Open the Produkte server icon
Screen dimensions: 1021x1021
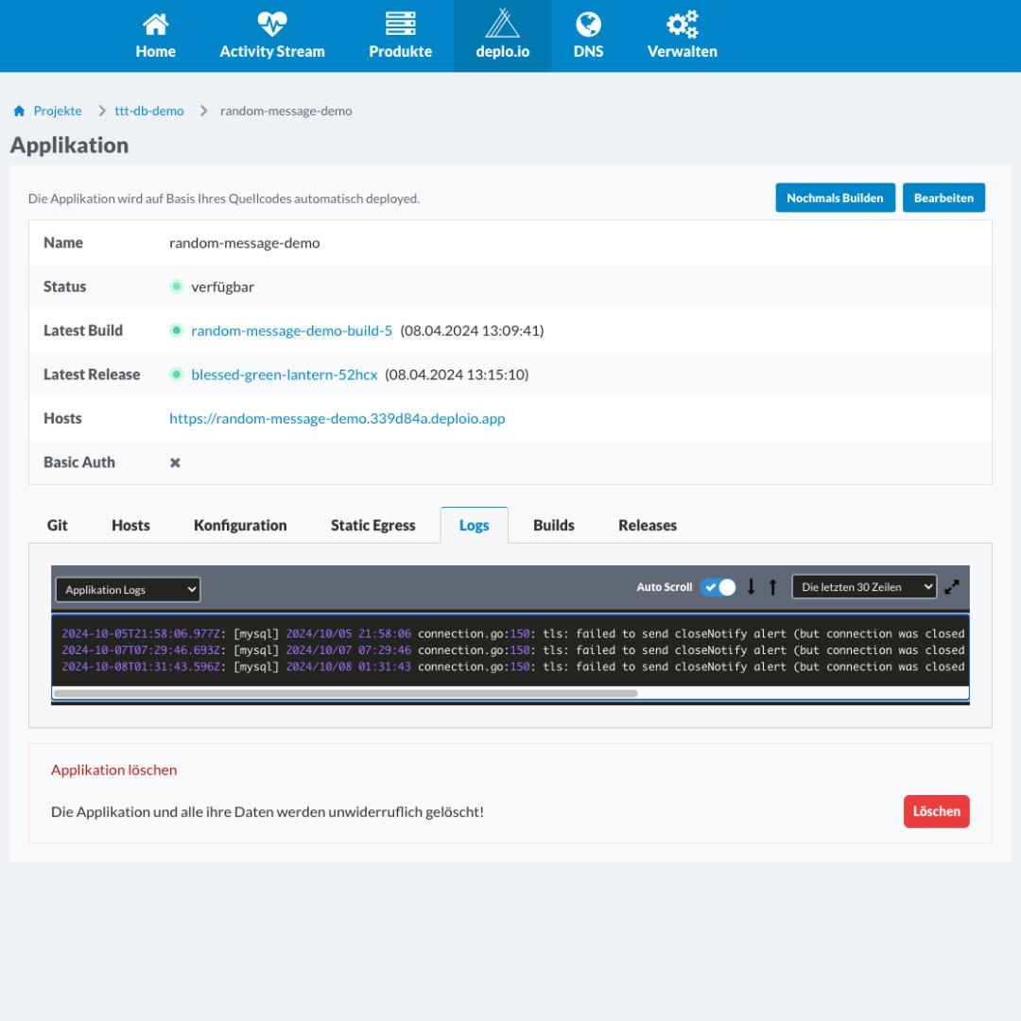point(401,24)
